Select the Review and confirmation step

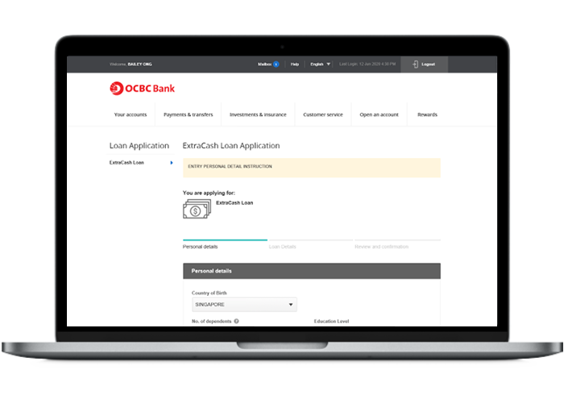coord(381,247)
